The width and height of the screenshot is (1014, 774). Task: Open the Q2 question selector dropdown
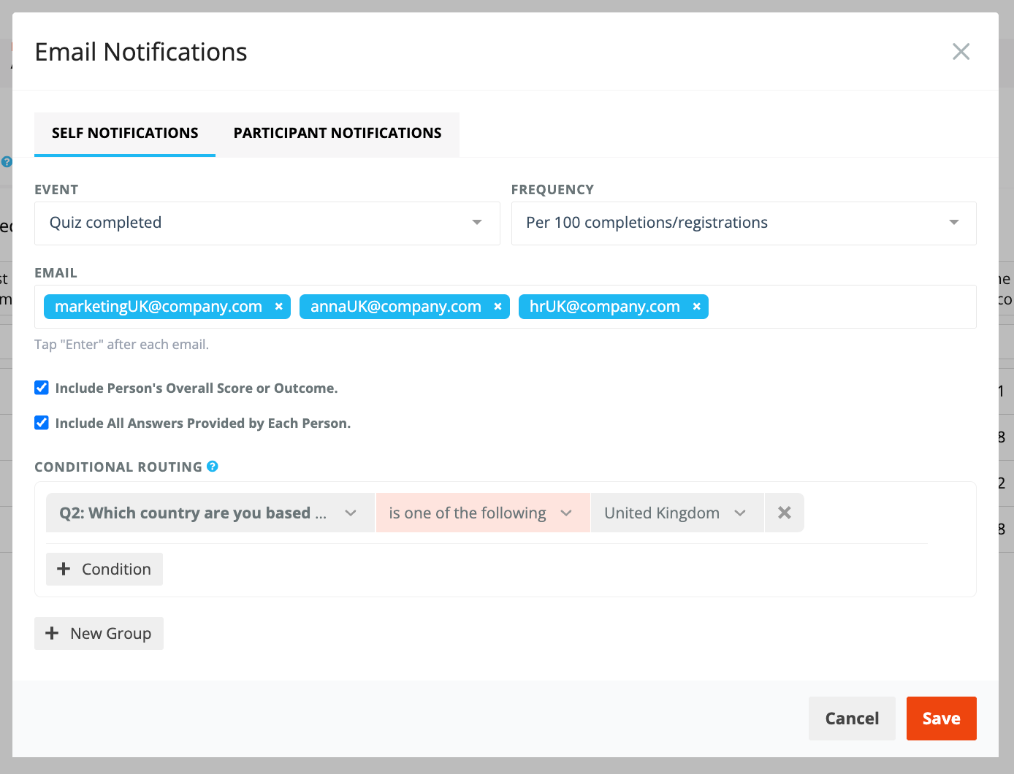210,513
